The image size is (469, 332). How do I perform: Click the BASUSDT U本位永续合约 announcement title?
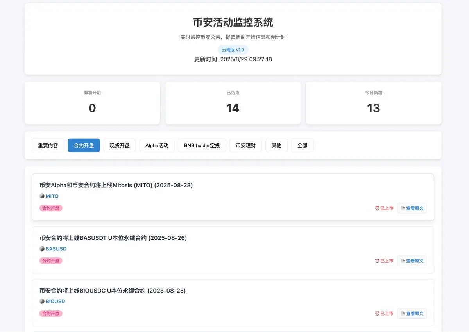tap(113, 238)
